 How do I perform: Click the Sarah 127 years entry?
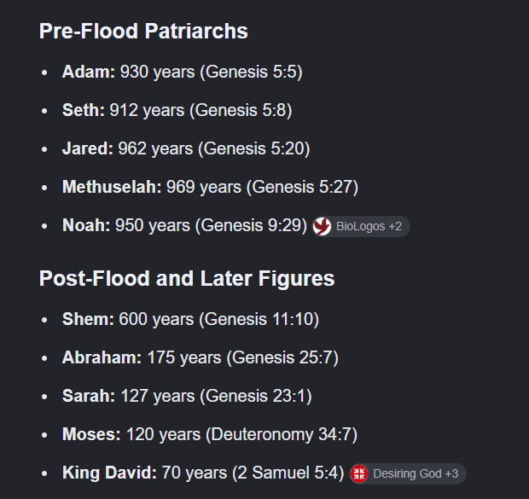pyautogui.click(x=187, y=396)
